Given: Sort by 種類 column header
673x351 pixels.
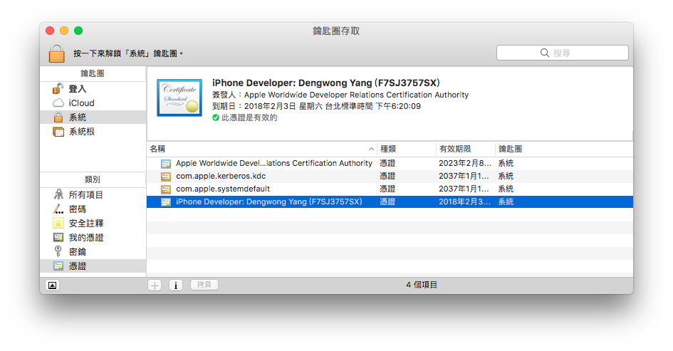Looking at the screenshot, I should (x=407, y=149).
